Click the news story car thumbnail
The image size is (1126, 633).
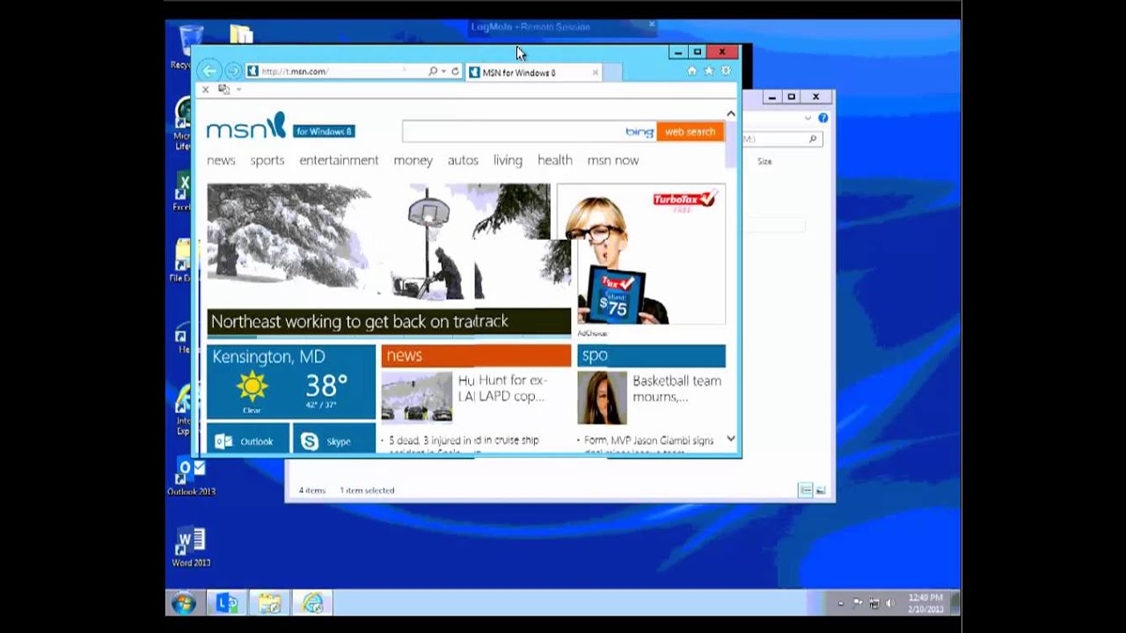click(x=417, y=397)
